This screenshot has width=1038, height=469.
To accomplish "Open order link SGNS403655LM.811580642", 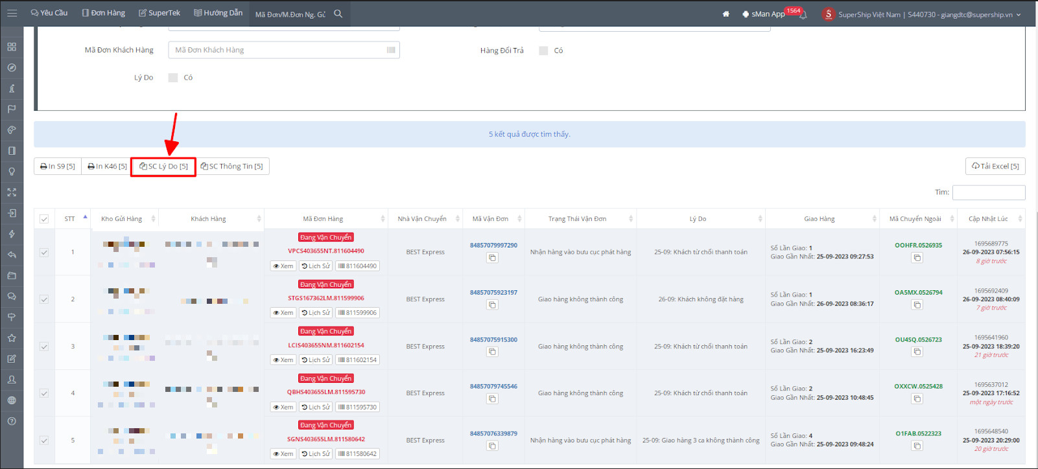I will pos(326,439).
